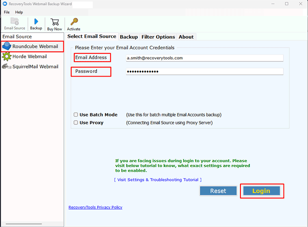Select Horde Webmail text in source list
The image size is (308, 227).
[30, 57]
